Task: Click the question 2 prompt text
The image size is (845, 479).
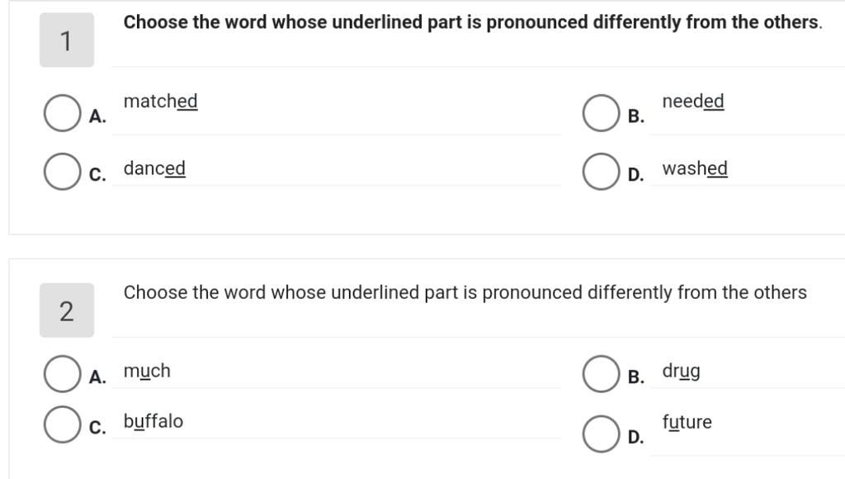Action: 465,293
